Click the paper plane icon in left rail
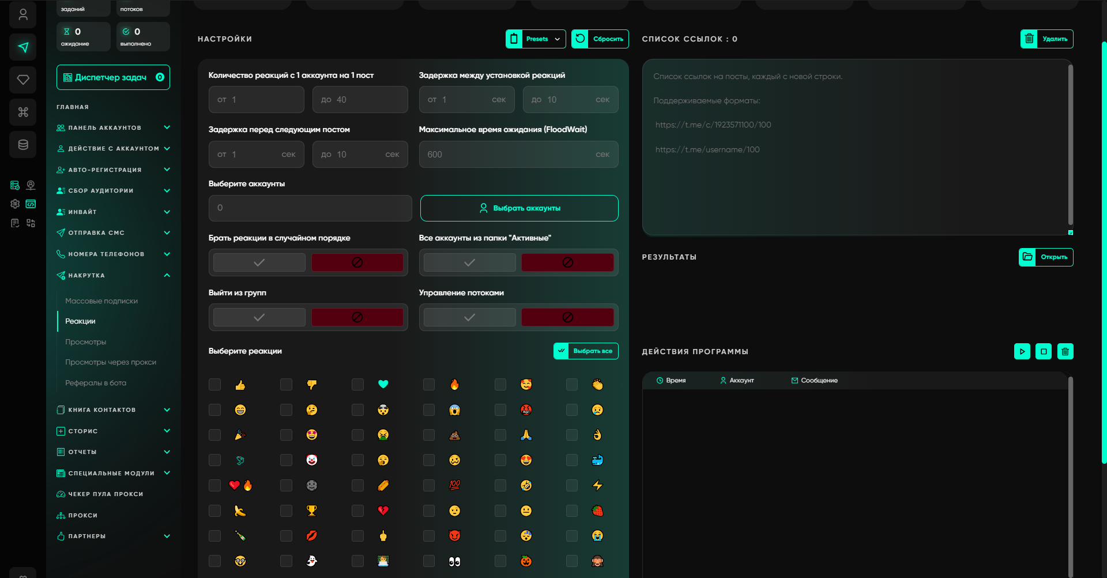 click(x=23, y=47)
